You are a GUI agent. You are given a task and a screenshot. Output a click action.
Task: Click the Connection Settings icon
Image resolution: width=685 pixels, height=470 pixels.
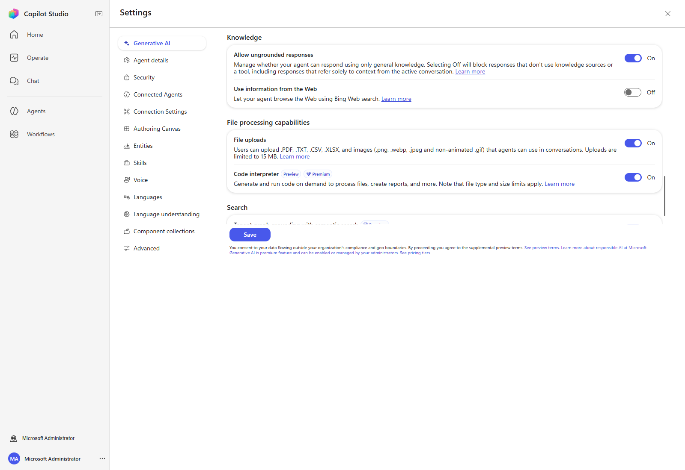pos(127,112)
